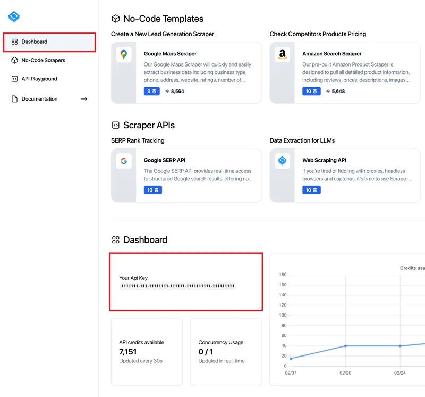The width and height of the screenshot is (425, 397).
Task: Click the API credits available card
Action: 147,352
